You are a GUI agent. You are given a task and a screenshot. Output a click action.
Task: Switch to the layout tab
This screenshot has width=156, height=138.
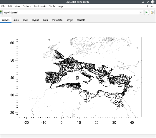(35, 20)
